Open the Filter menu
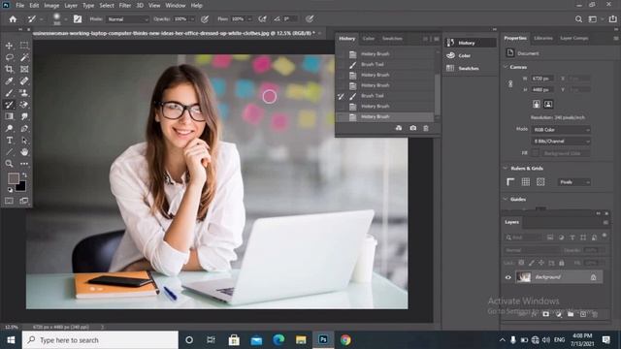This screenshot has width=621, height=349. coord(125,6)
